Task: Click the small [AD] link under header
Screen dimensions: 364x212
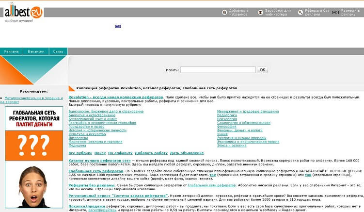Action: 118,26
